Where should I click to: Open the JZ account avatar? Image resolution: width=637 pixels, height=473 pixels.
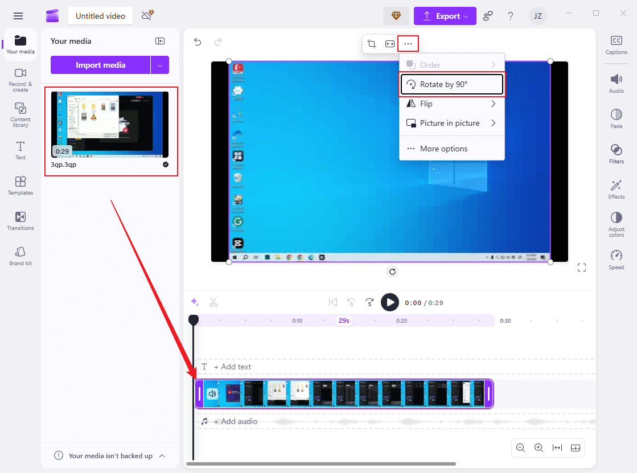(x=537, y=16)
